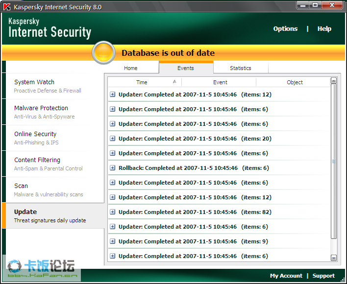Select the "Rollback: Completed at 2007-11-5 10:45:46" row
The width and height of the screenshot is (347, 284).
[x=219, y=168]
